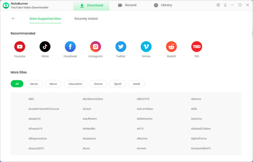This screenshot has width=253, height=162.
Task: Choose the Twitter bird icon
Action: tap(121, 47)
